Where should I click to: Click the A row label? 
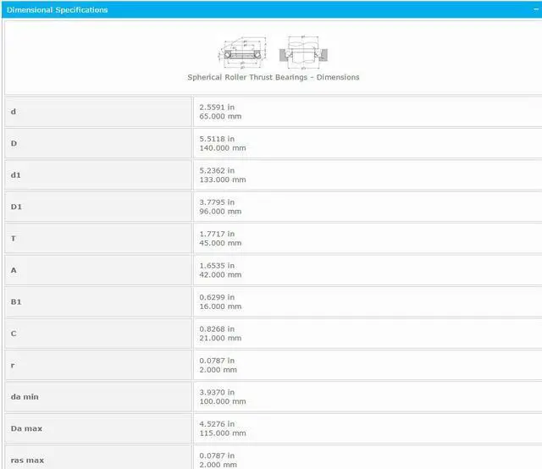pyautogui.click(x=13, y=270)
